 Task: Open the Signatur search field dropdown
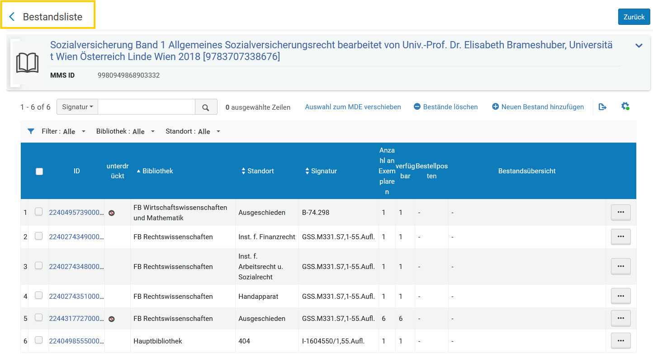pos(77,107)
